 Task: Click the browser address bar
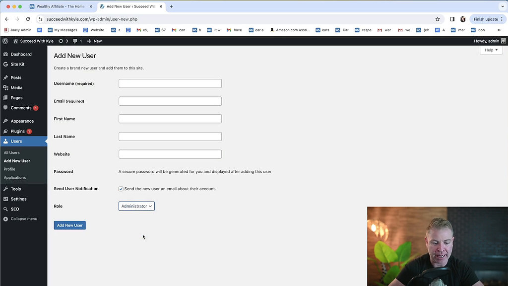click(x=198, y=18)
